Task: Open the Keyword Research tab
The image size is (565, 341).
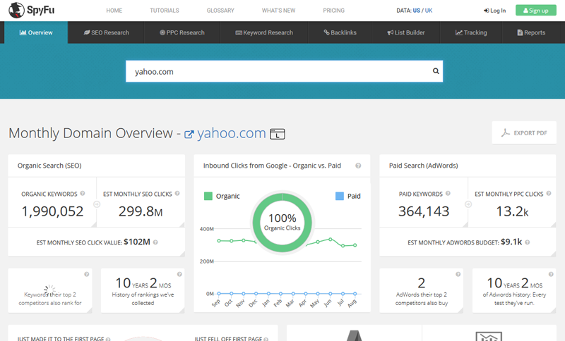Action: coord(264,32)
